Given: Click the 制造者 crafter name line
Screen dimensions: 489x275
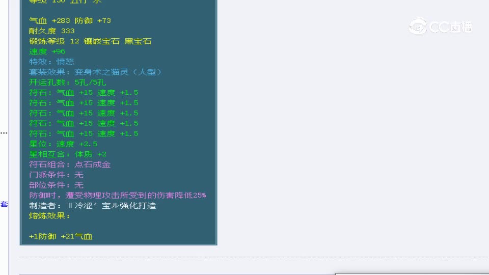Looking at the screenshot, I should [93, 206].
